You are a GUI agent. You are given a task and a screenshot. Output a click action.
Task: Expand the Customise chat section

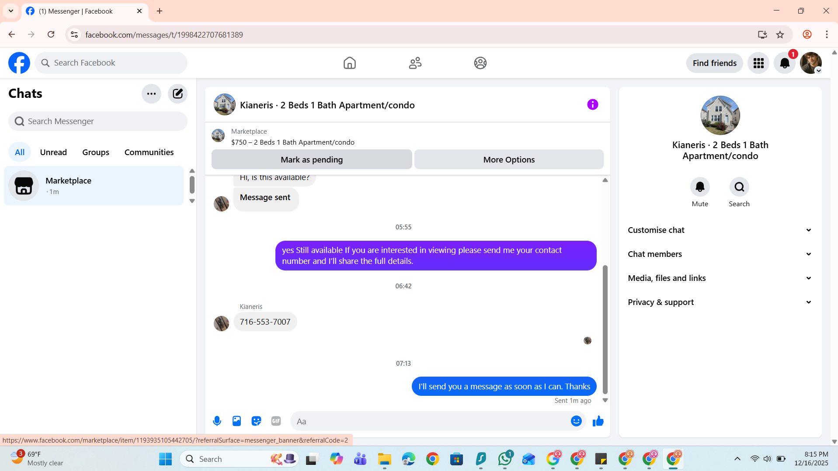(720, 230)
